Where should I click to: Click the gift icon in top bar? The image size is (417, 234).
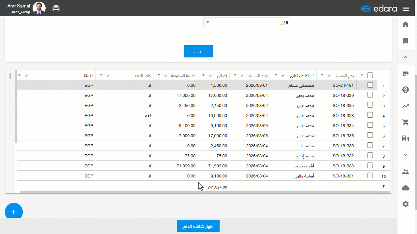(56, 8)
